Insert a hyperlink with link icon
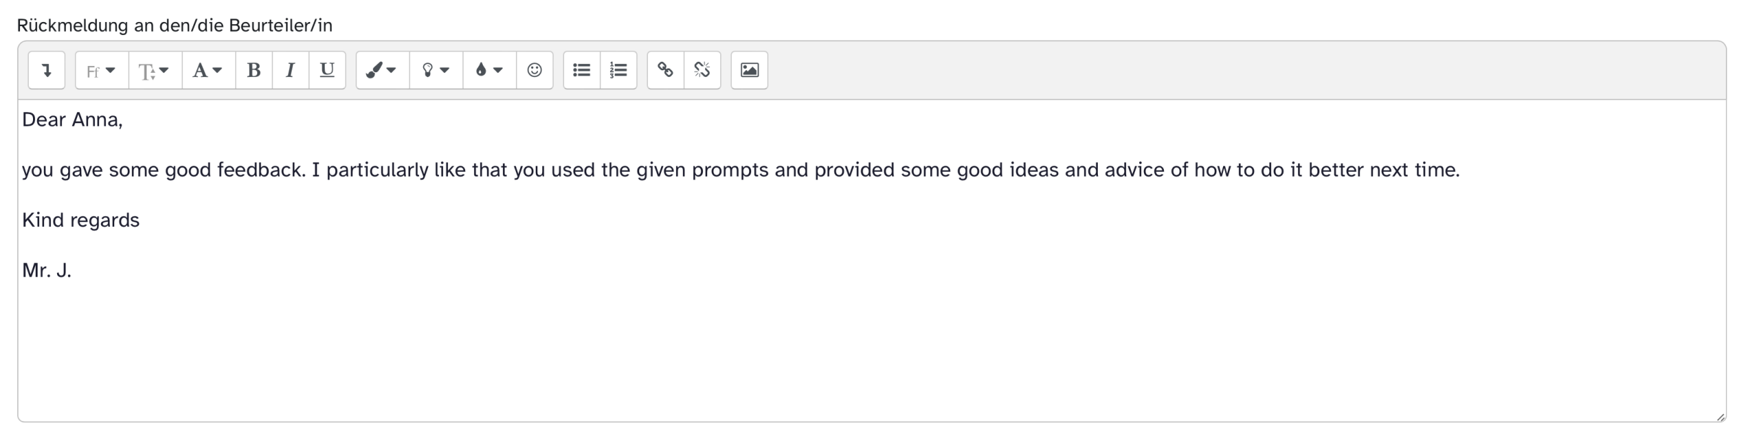1761x445 pixels. (665, 70)
